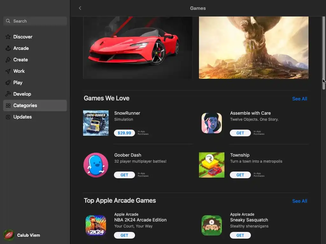Viewport: 326px width, 244px height.
Task: Click the Play rocket icon
Action: (8, 83)
